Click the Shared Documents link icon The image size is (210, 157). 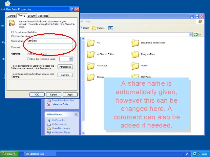coord(49,129)
